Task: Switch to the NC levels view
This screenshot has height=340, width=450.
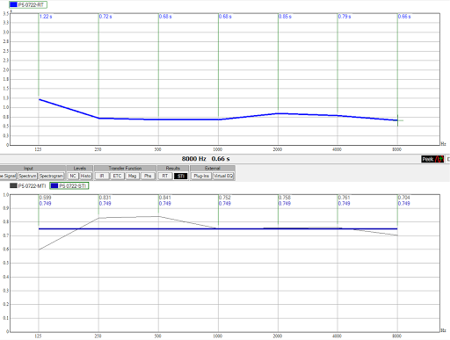Action: coord(73,176)
